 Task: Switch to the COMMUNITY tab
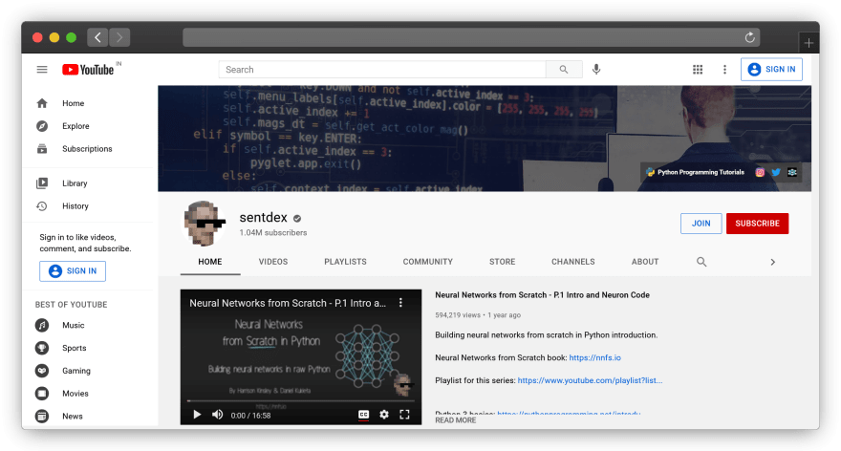point(427,262)
